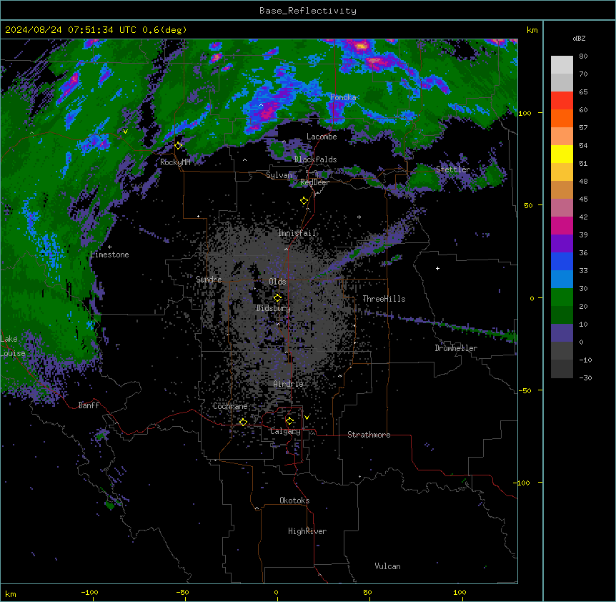
Task: Select the Ponoka city label
Action: [343, 97]
